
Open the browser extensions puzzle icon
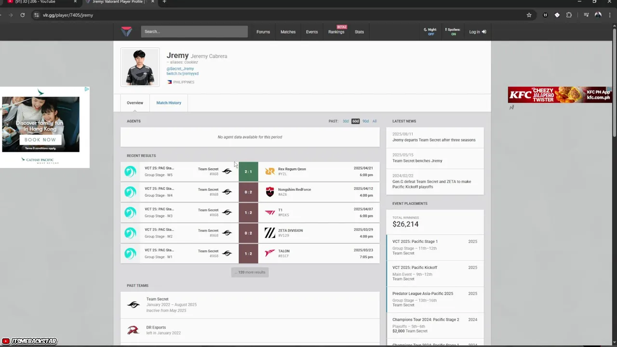[x=569, y=15]
